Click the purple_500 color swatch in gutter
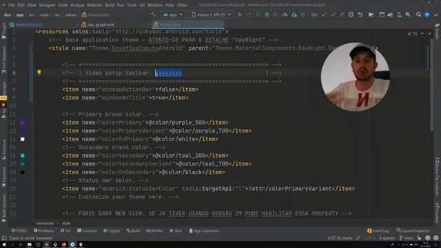 (x=23, y=123)
